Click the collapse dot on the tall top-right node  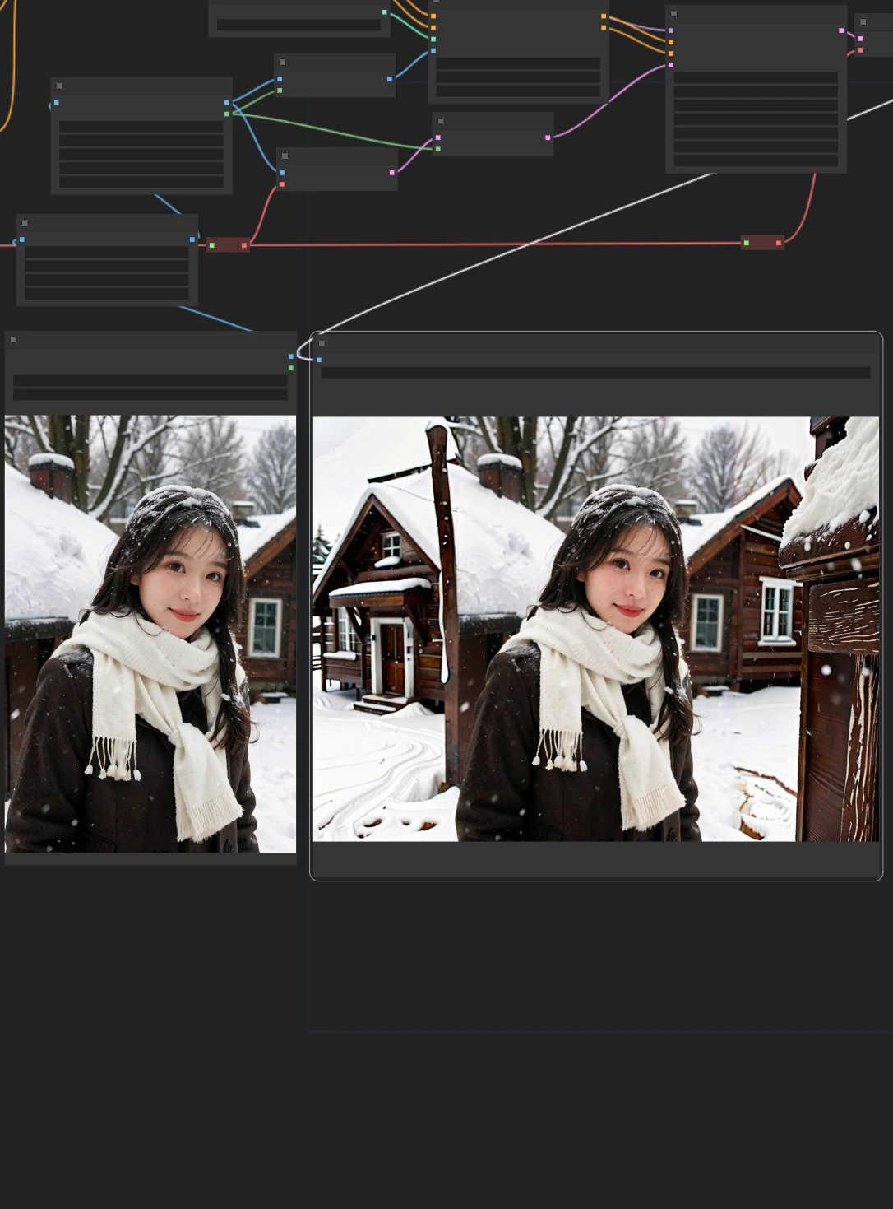pyautogui.click(x=674, y=13)
